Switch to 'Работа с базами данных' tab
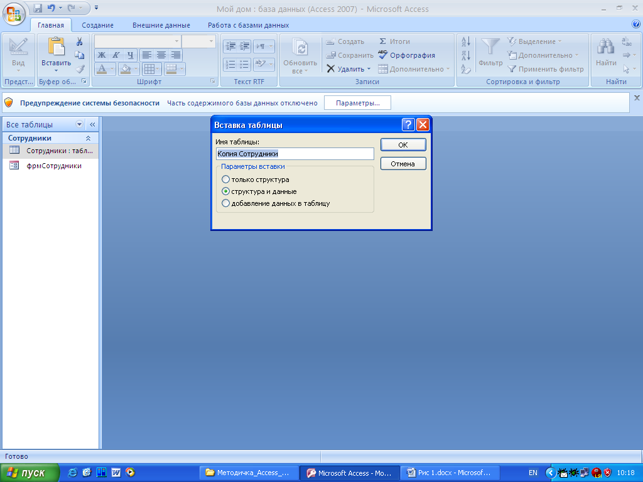 (x=248, y=25)
